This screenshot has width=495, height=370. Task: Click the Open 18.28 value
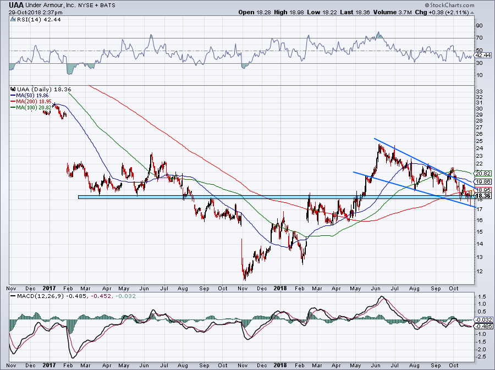(x=255, y=12)
